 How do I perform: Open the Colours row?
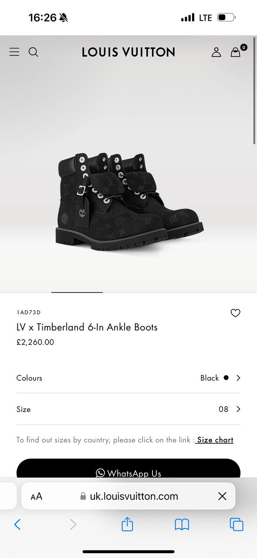[x=128, y=378]
